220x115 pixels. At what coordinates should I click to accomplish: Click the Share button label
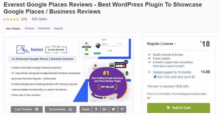[86, 109]
